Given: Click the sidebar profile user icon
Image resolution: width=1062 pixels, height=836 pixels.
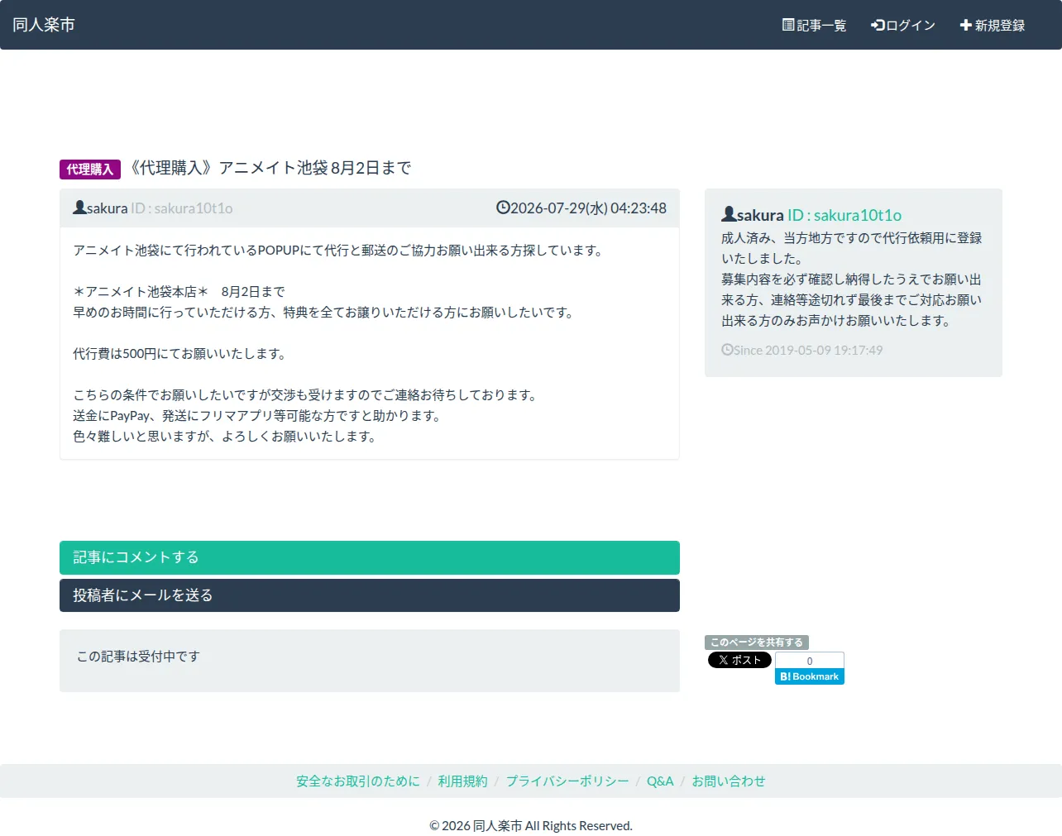Looking at the screenshot, I should pos(729,214).
